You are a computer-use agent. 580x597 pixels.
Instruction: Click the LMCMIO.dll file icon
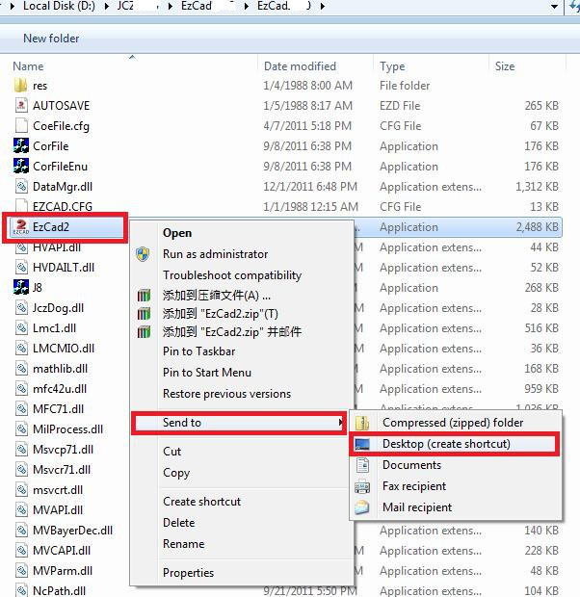(x=21, y=348)
